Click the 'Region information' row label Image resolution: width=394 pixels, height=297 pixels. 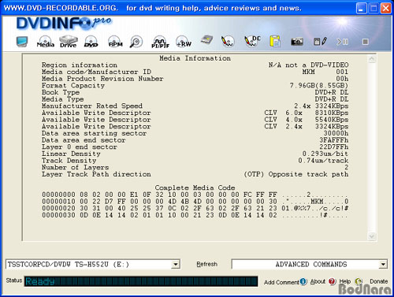pyautogui.click(x=80, y=65)
